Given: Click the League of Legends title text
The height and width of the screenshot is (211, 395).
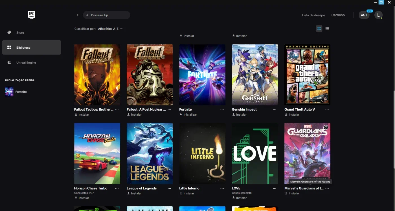Looking at the screenshot, I should pyautogui.click(x=142, y=188).
